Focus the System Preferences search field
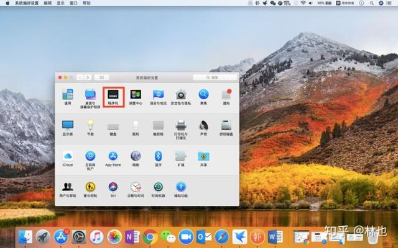 tap(215, 77)
